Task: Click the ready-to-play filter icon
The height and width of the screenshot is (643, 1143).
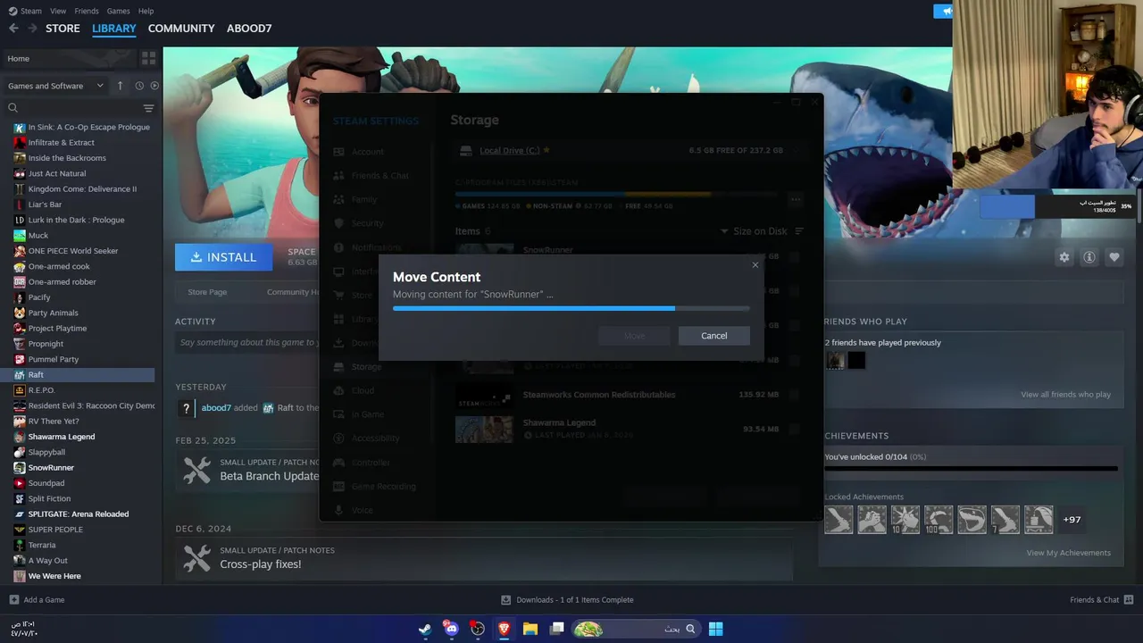Action: click(x=154, y=86)
